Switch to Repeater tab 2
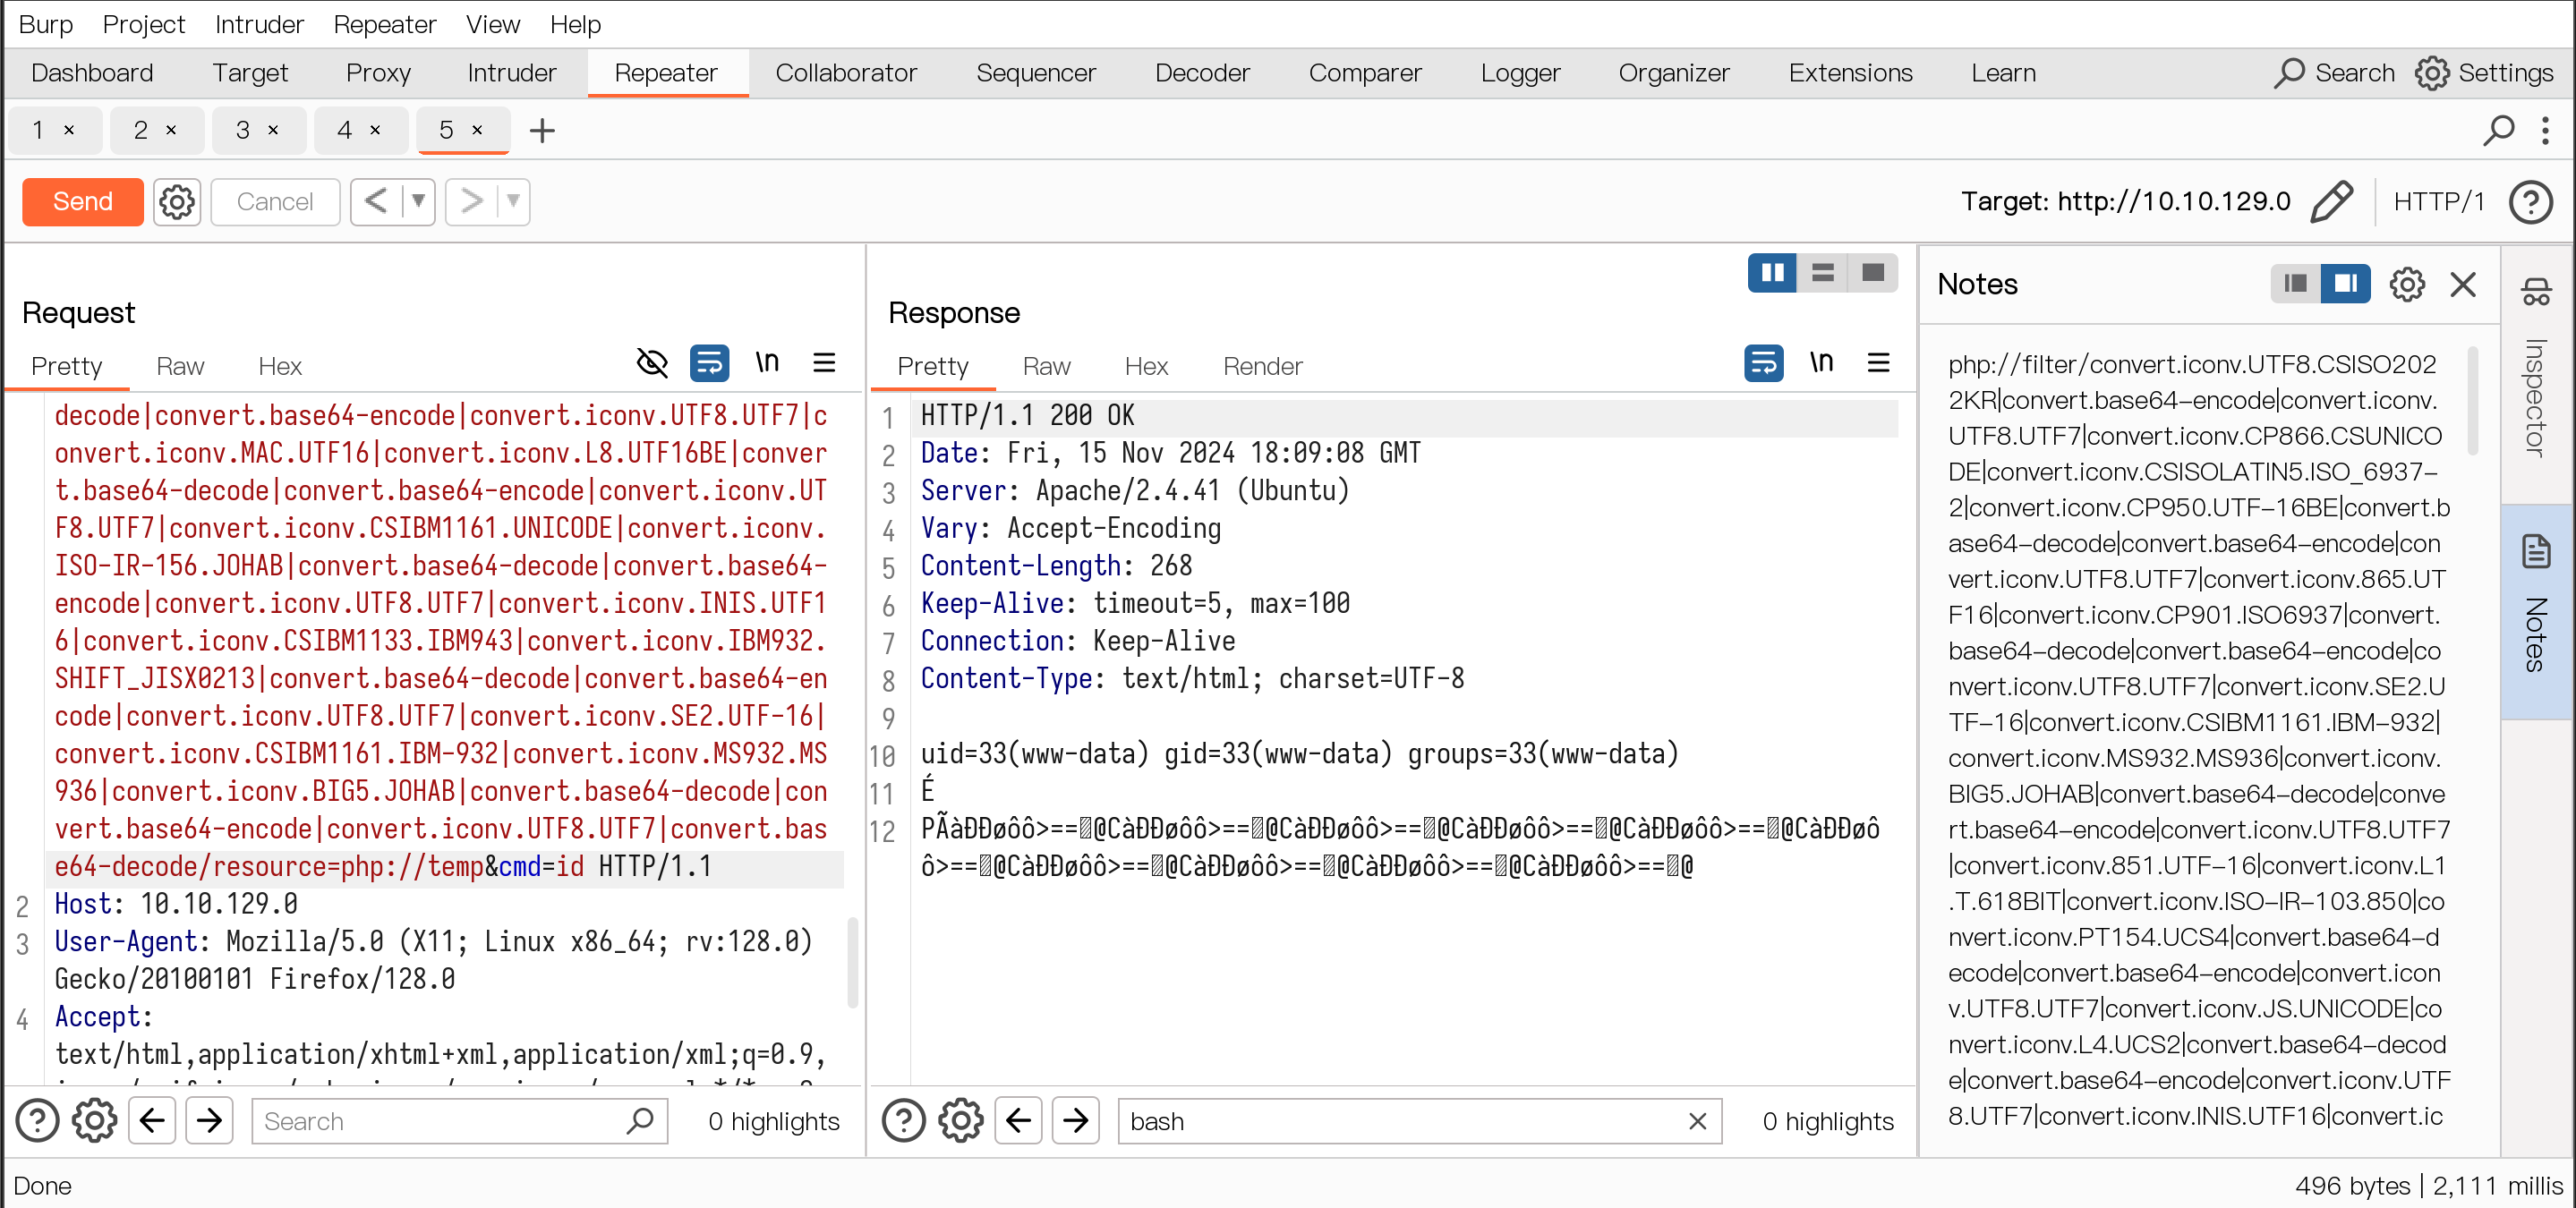This screenshot has width=2576, height=1208. 141,130
